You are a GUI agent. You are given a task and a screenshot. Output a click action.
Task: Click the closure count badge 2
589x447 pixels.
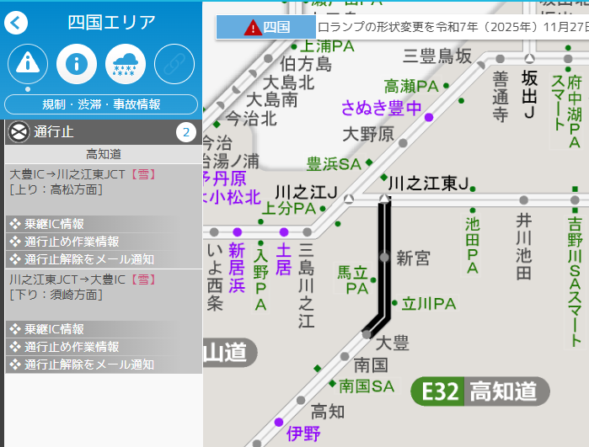186,132
